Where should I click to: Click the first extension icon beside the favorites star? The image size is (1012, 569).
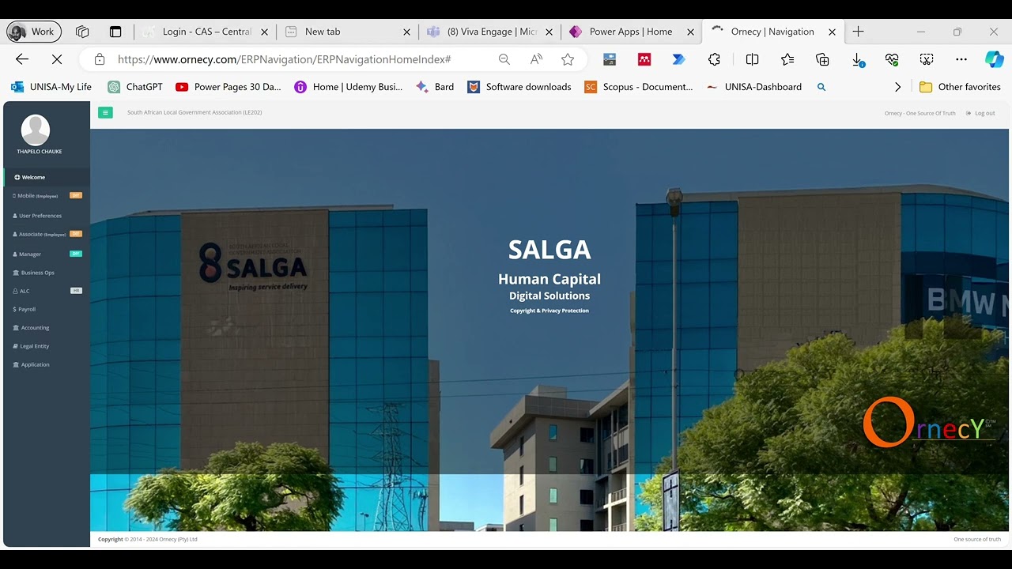(x=610, y=59)
